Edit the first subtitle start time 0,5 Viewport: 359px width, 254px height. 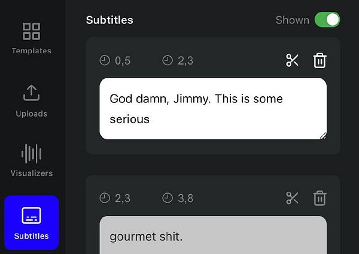(123, 60)
